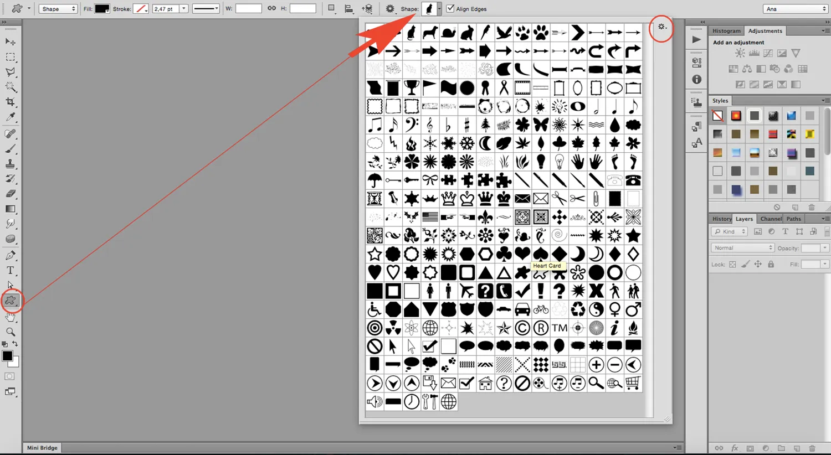
Task: Toggle the Align Edges checkbox
Action: (450, 8)
